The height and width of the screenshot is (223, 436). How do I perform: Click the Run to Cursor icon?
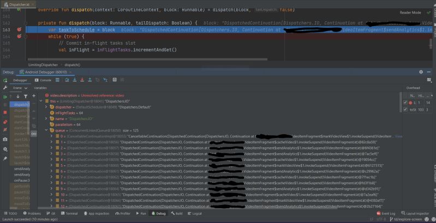coord(105,80)
